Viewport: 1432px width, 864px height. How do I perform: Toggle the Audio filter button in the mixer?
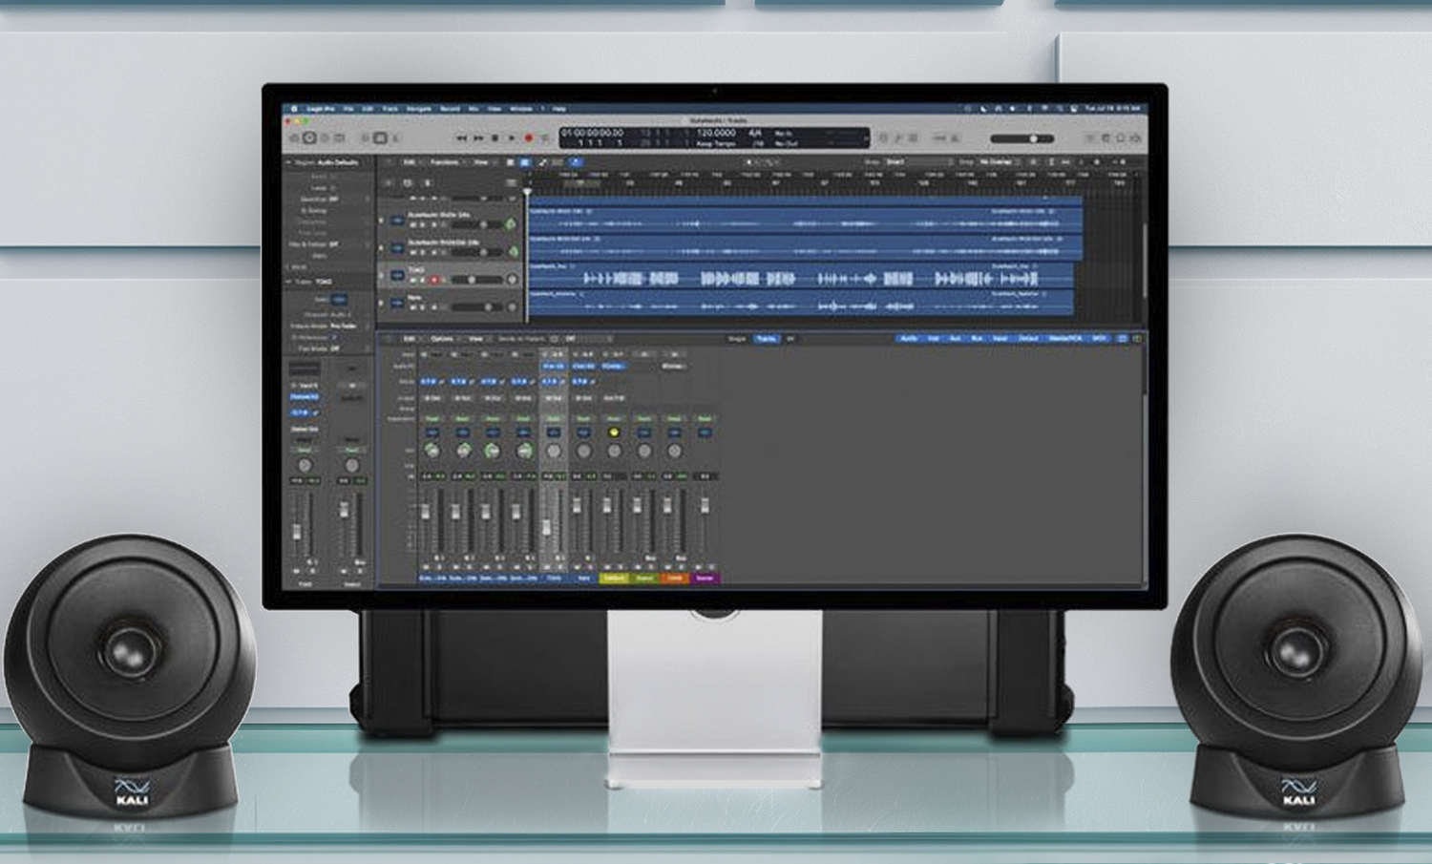click(x=909, y=339)
